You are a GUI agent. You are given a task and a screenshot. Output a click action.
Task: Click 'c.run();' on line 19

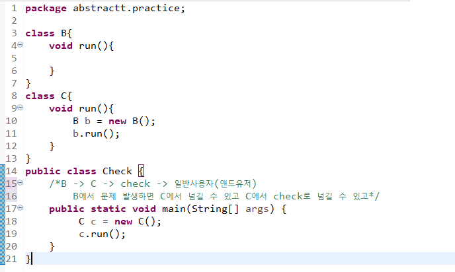(x=102, y=234)
